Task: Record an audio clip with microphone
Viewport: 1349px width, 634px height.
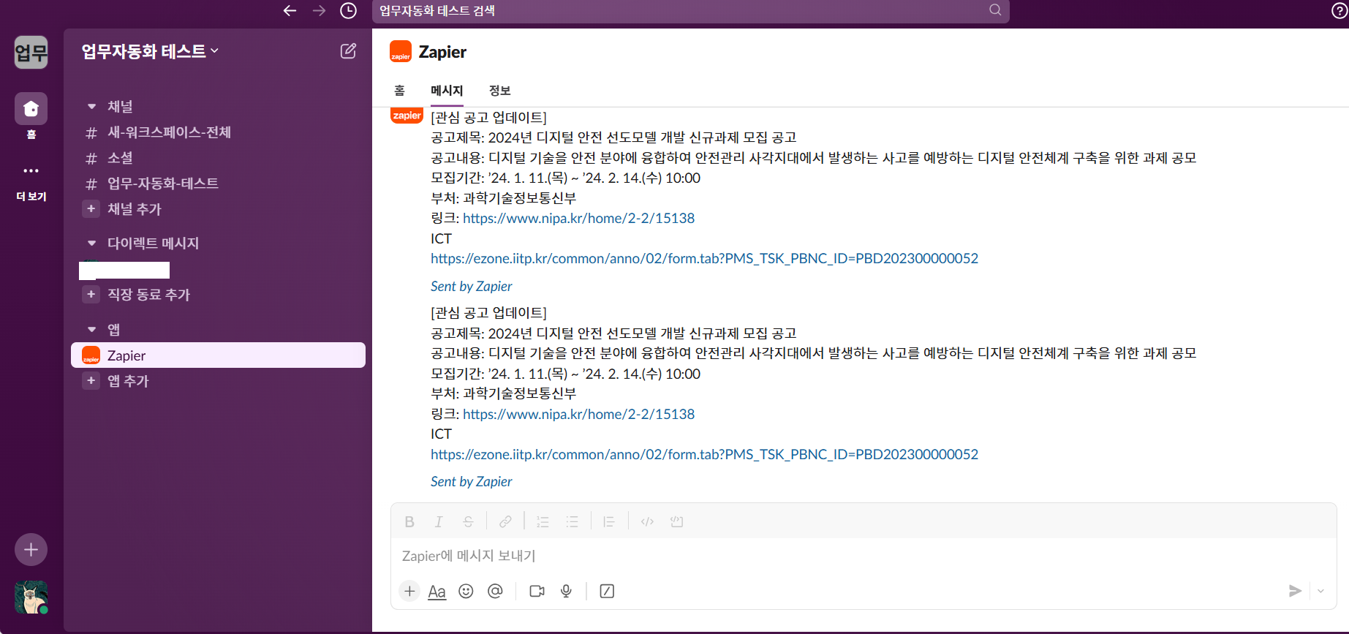Action: coord(566,591)
